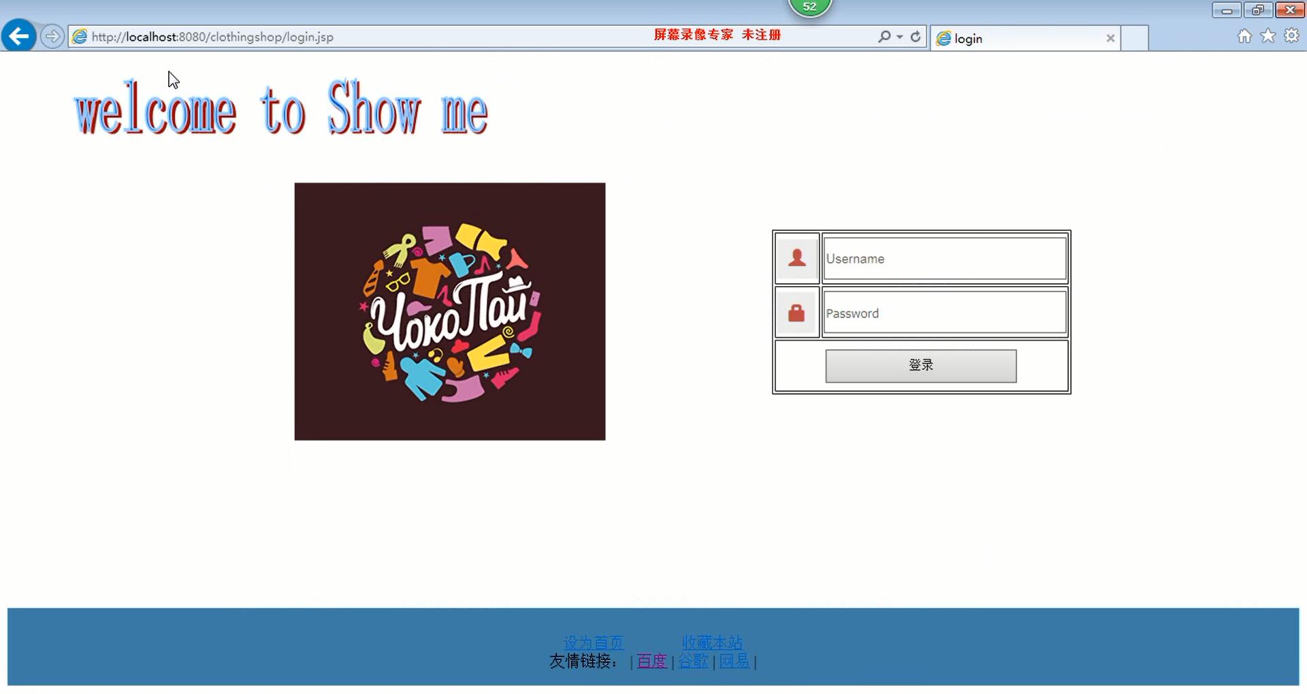1307x694 pixels.
Task: Click the Internet Explorer page icon in address bar
Action: [80, 37]
